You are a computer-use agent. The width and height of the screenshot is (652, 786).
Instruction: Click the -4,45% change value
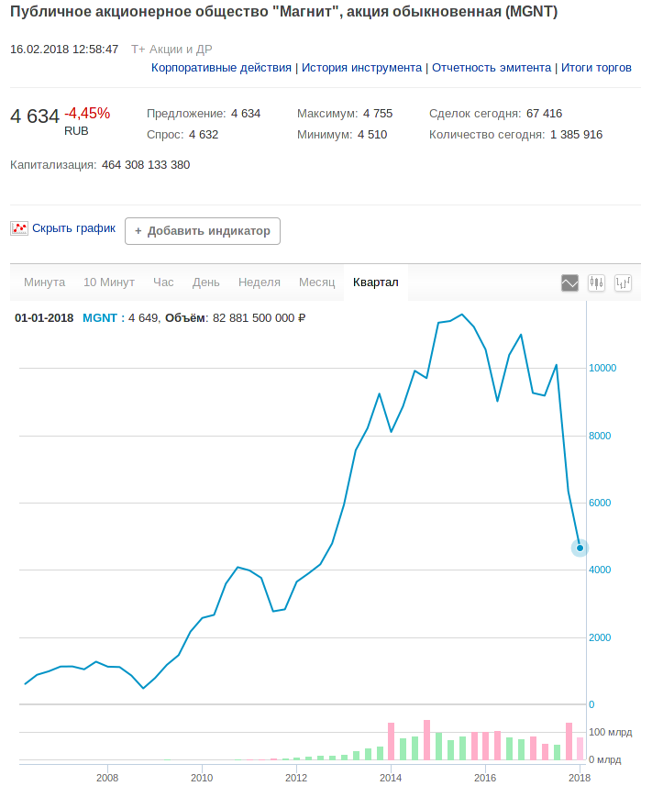point(87,114)
